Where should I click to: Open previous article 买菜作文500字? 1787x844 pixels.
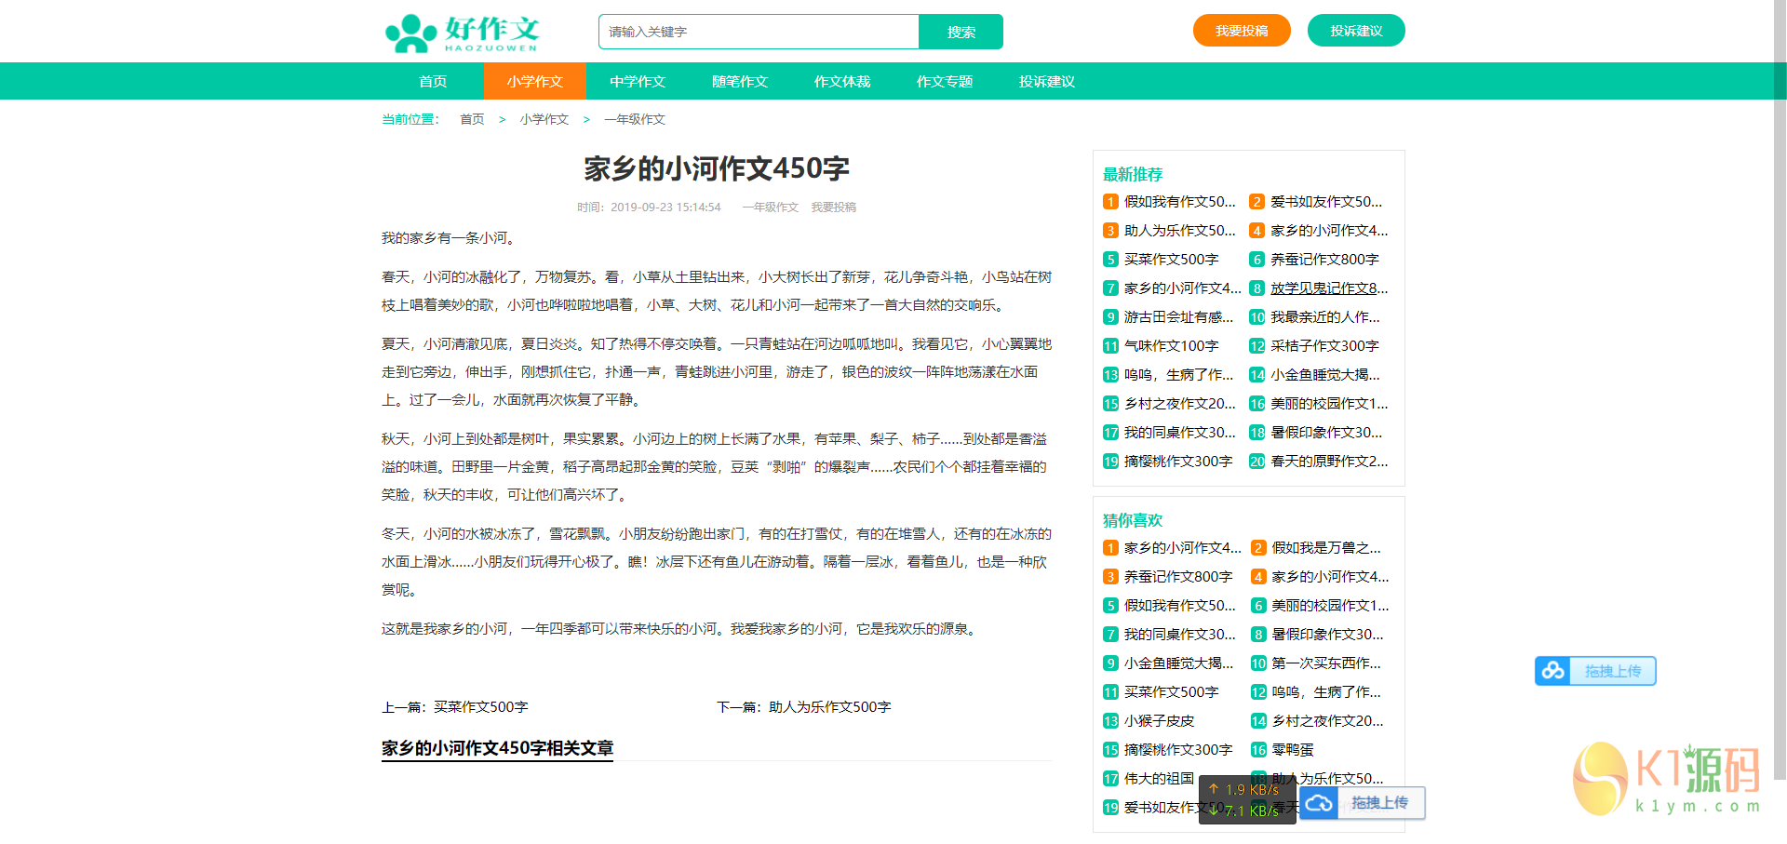(480, 707)
